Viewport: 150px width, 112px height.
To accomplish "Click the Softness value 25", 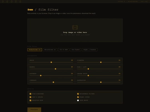I will tap(72, 74).
